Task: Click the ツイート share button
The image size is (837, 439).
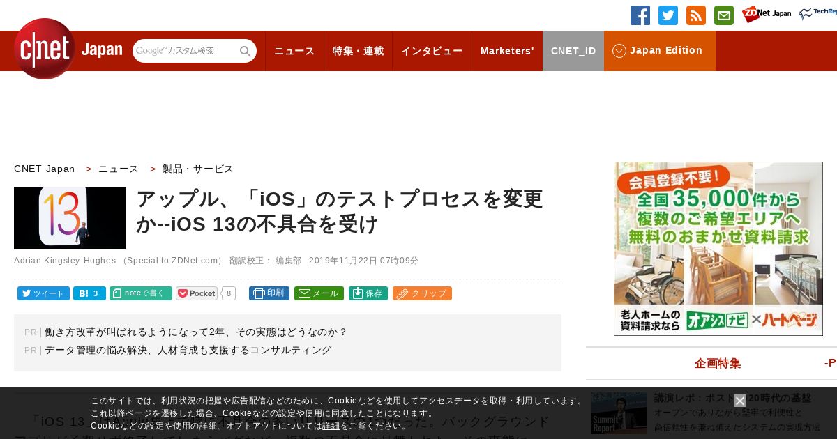Action: click(43, 293)
